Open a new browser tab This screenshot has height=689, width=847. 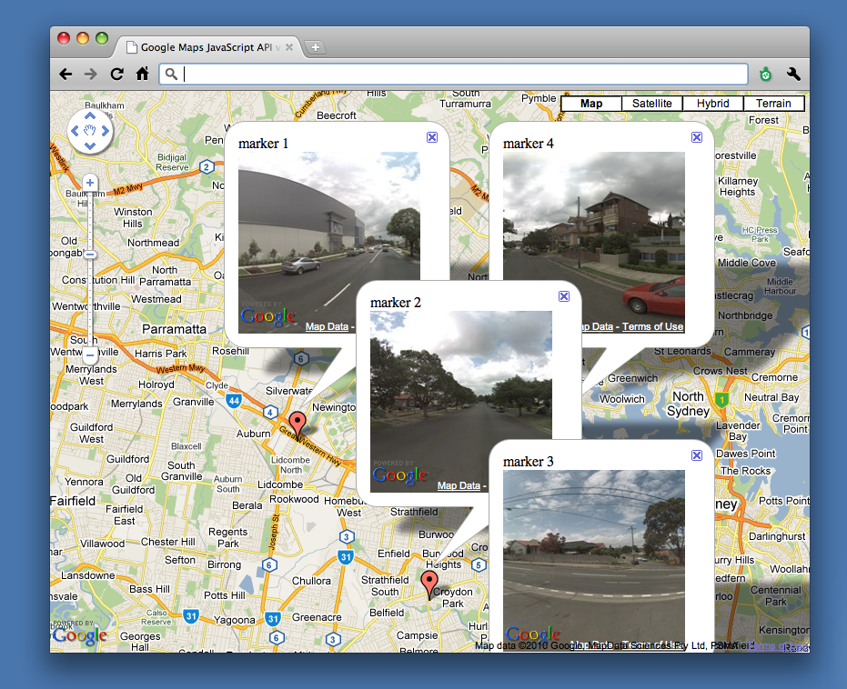pyautogui.click(x=315, y=46)
